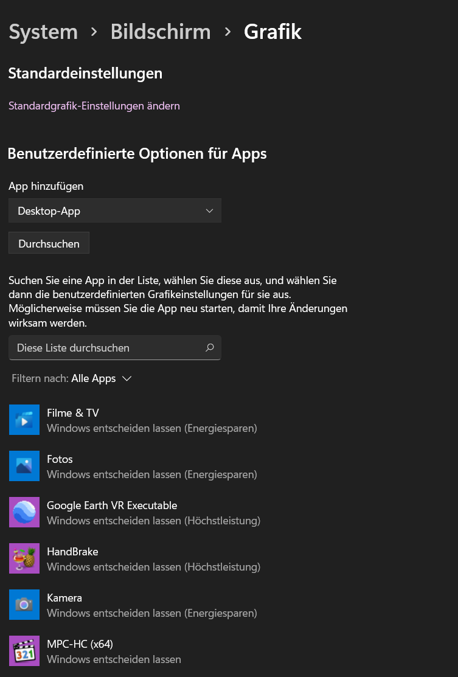Click the magnifier icon in list search

pos(210,347)
